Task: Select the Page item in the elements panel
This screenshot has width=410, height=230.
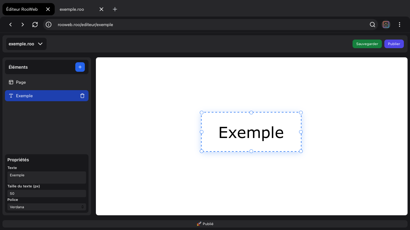Action: tap(21, 82)
